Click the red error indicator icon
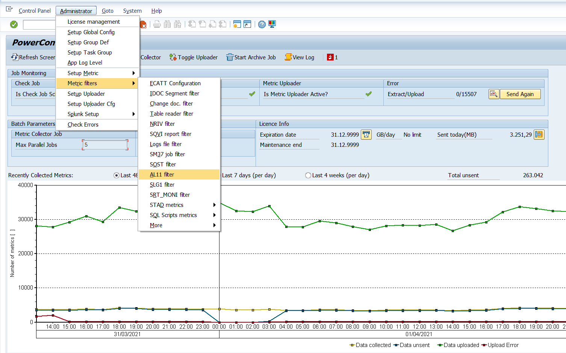 (x=330, y=57)
